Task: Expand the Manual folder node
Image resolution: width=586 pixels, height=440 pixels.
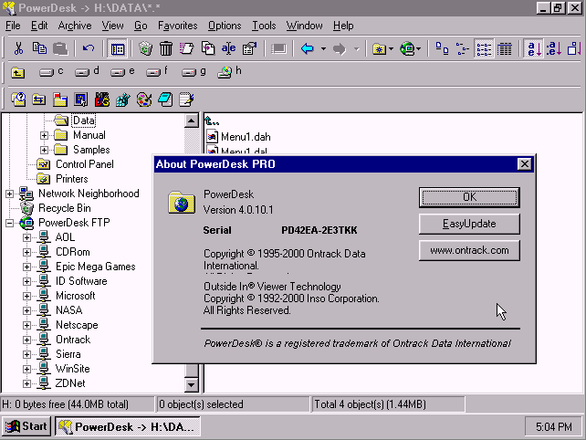Action: (44, 135)
